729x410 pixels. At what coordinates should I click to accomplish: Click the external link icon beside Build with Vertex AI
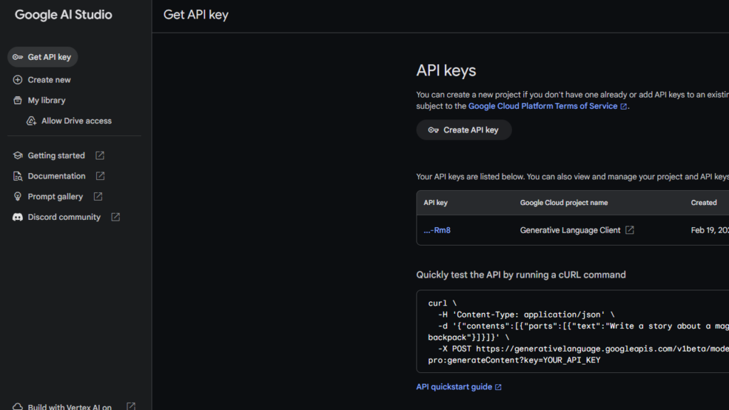pyautogui.click(x=131, y=406)
